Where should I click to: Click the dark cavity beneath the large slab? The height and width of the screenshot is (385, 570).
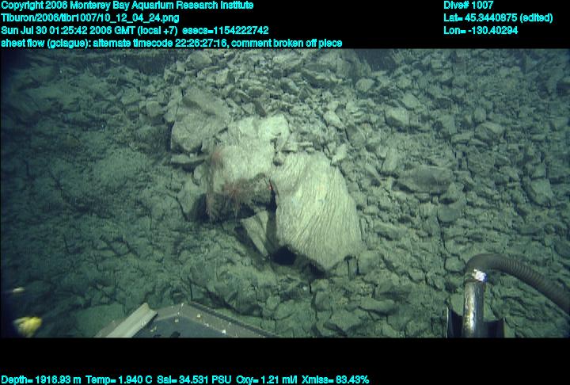tap(283, 256)
